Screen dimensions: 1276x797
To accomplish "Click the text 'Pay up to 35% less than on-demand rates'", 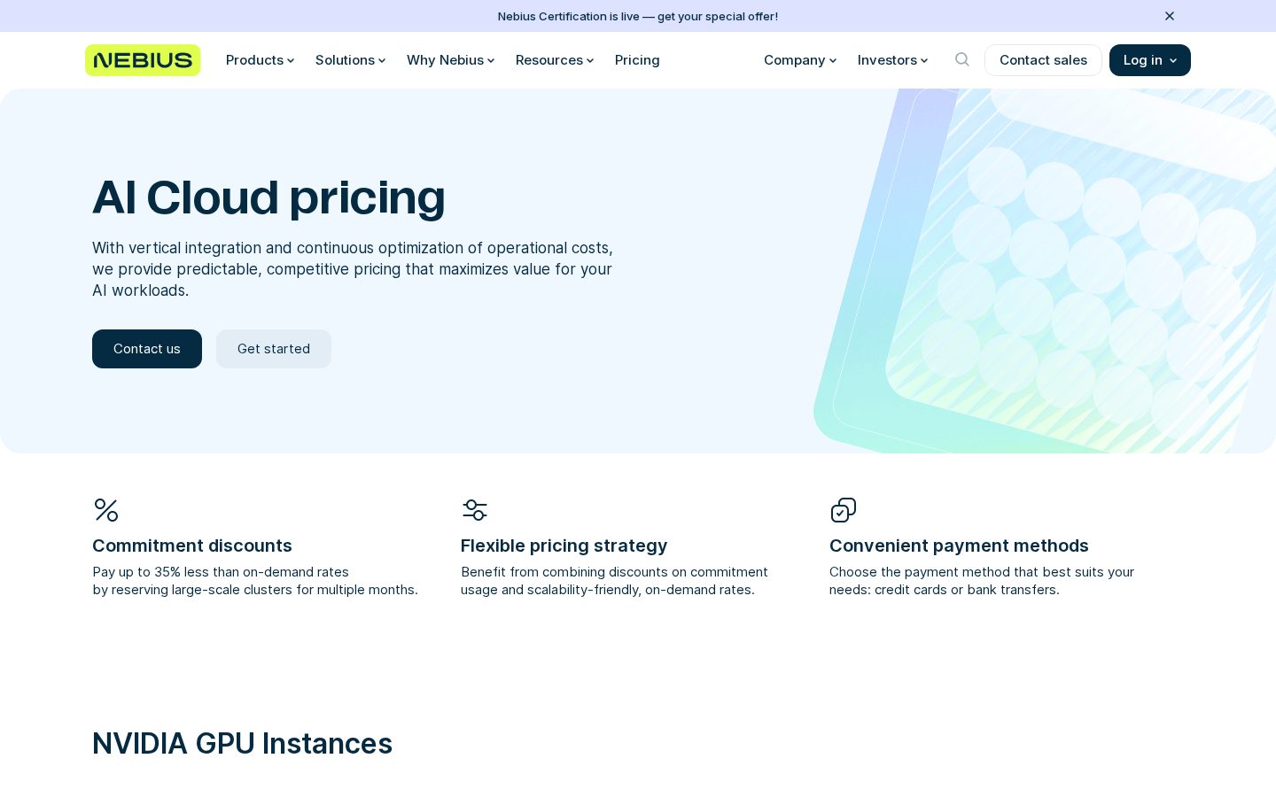I will (x=221, y=572).
